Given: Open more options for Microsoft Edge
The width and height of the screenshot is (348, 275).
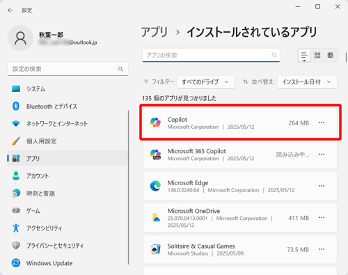Looking at the screenshot, I should 322,186.
